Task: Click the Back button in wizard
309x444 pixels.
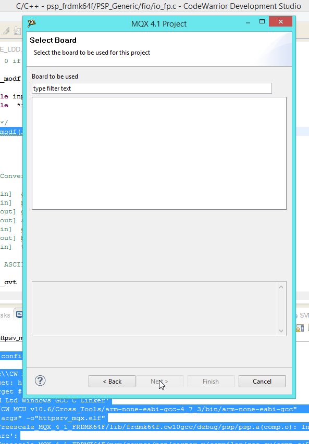Action: click(x=112, y=382)
